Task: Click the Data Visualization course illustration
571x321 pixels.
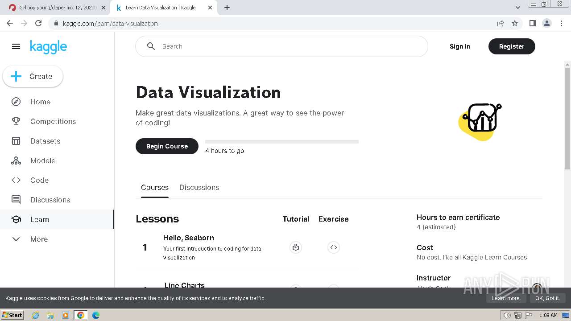Action: pos(480,122)
